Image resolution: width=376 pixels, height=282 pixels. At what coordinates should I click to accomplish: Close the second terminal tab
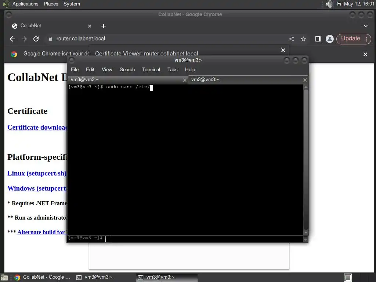305,80
